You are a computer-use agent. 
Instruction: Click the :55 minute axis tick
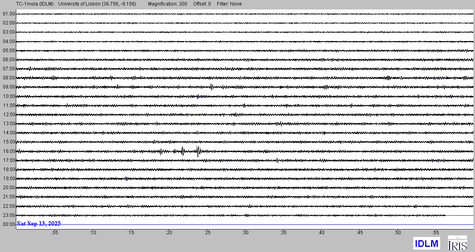[x=435, y=233]
